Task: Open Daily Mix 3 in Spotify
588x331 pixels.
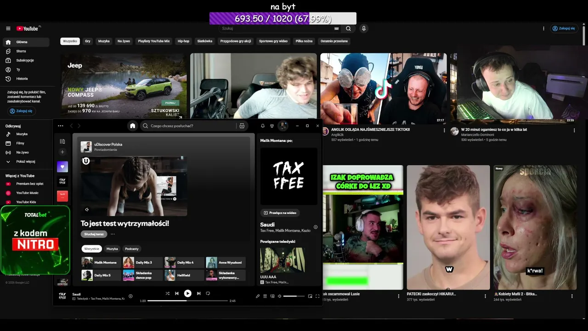Action: tap(142, 263)
